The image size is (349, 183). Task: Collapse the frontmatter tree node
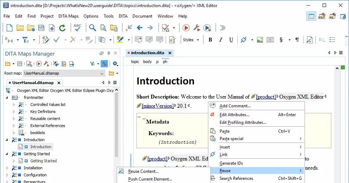[x=7, y=97]
